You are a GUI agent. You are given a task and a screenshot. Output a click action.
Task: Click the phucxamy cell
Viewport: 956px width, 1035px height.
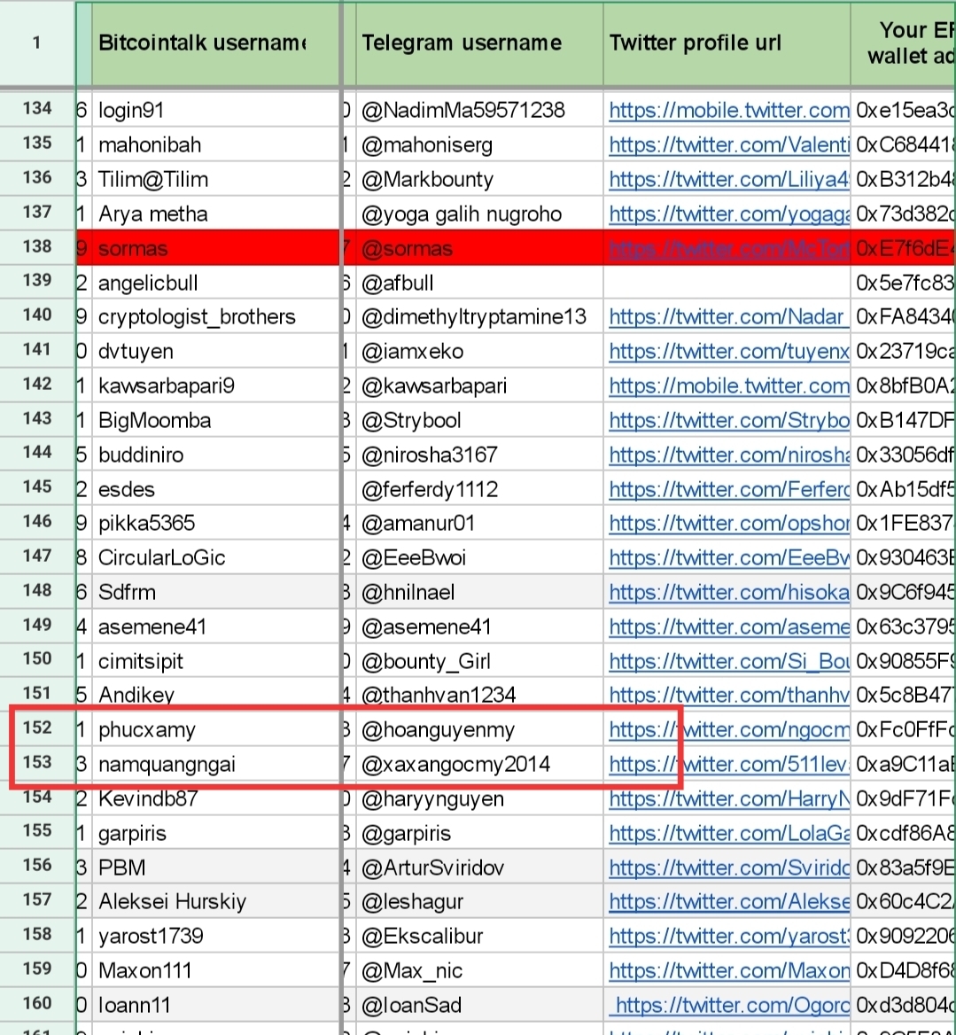[215, 729]
